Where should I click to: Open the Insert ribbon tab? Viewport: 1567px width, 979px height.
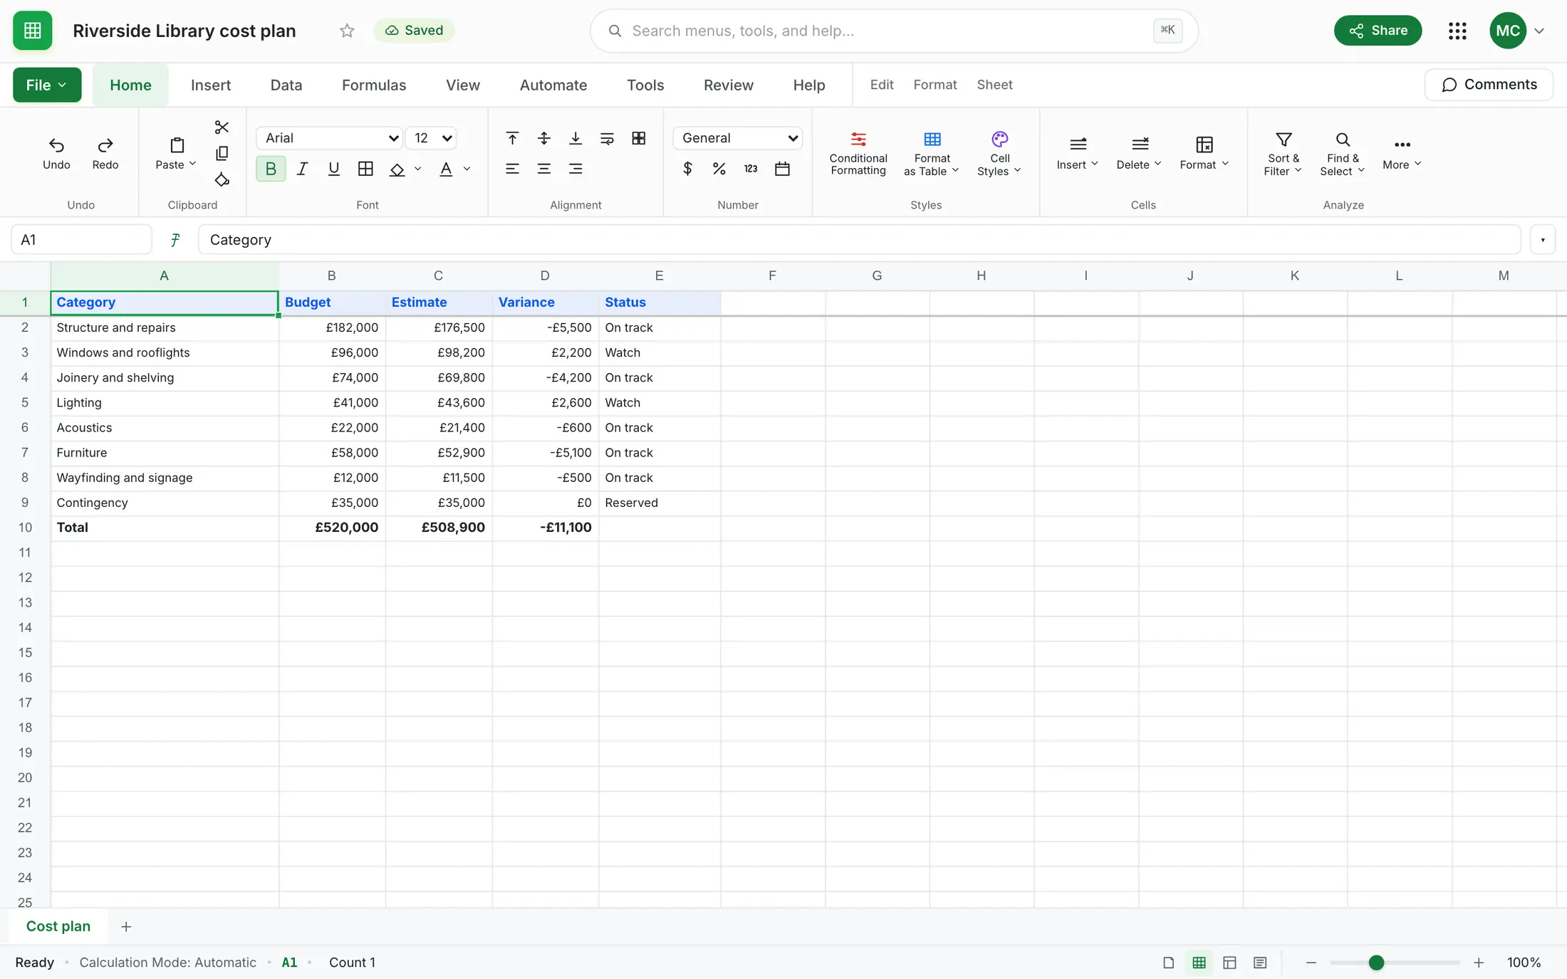pos(211,85)
